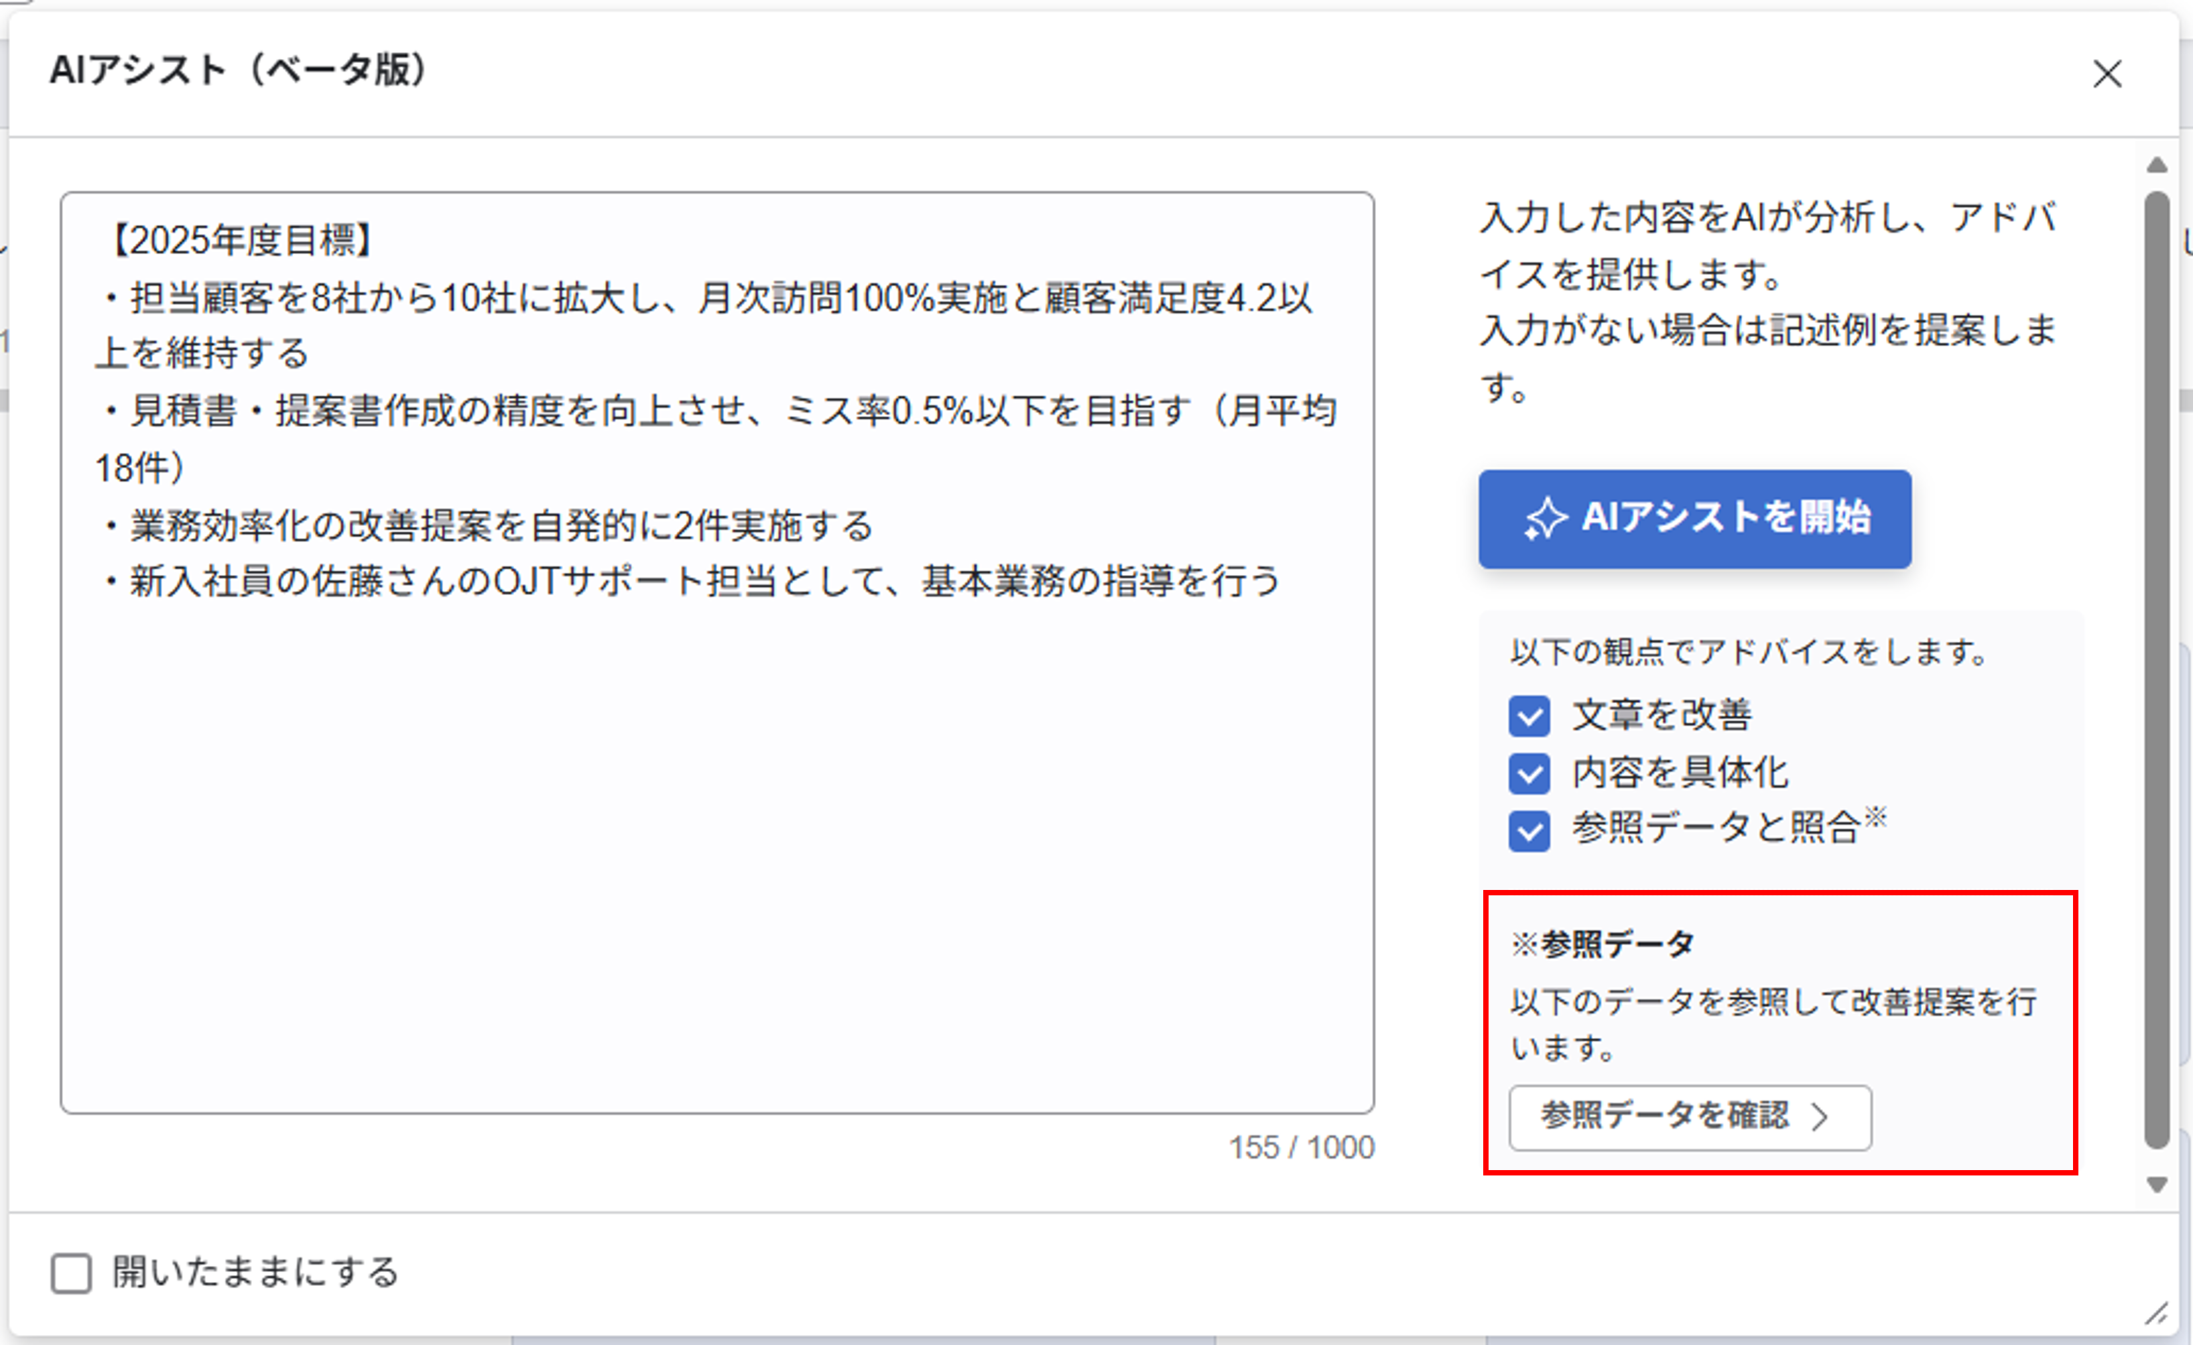Close the AIアシスト dialog with X
Screen dimensions: 2193x1345
(x=2107, y=74)
